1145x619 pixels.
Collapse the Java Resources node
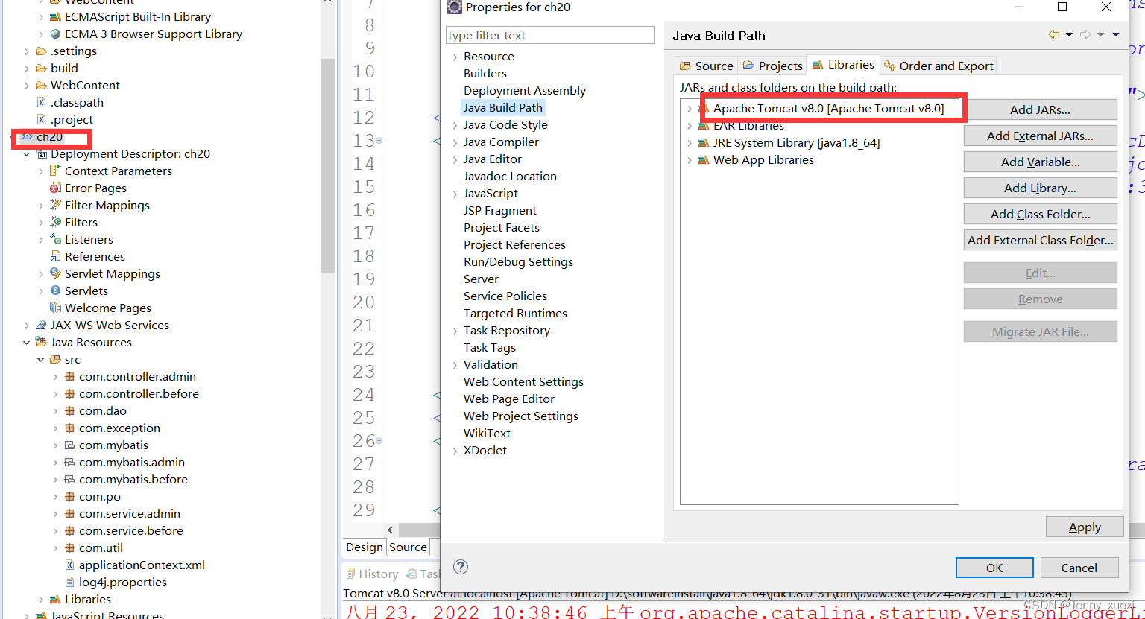click(x=27, y=343)
